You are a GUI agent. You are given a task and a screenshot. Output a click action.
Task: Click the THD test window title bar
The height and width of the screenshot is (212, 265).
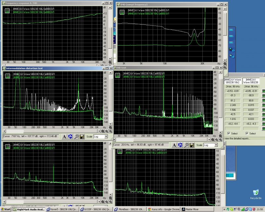168,68
